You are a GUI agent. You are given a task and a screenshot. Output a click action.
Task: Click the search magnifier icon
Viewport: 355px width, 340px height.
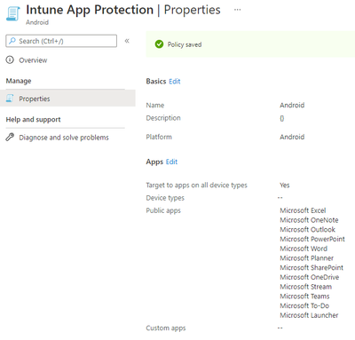click(x=12, y=41)
